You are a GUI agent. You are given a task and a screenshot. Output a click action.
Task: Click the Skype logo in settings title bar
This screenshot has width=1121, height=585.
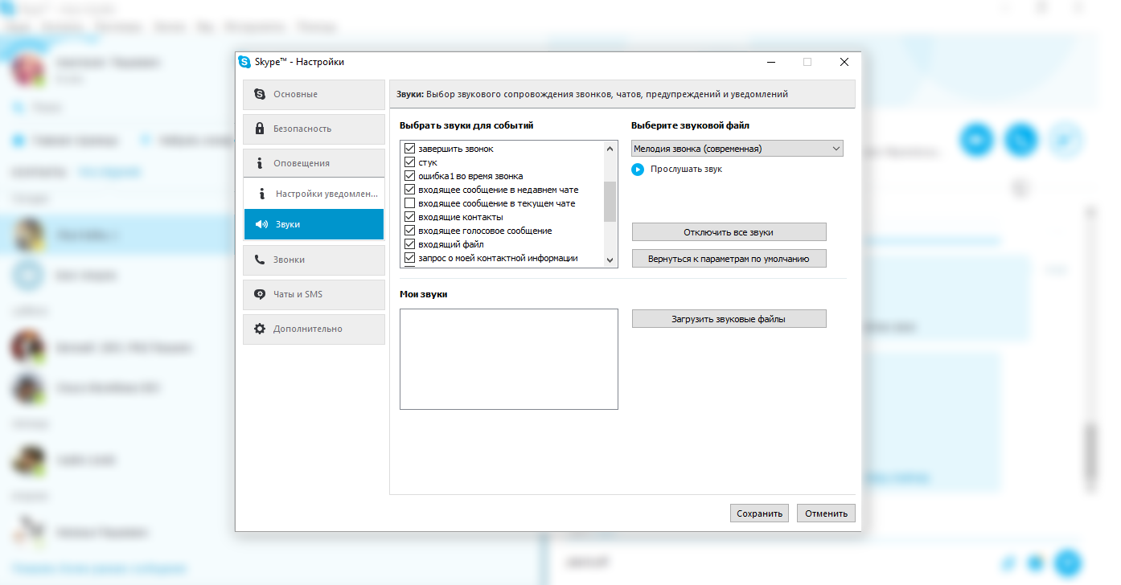244,62
